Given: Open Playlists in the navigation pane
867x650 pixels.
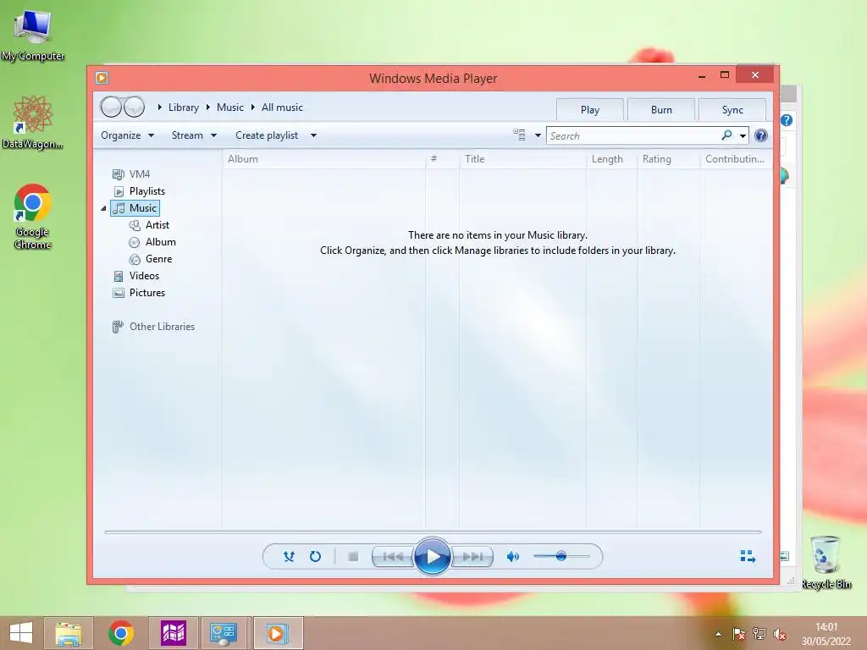Looking at the screenshot, I should [x=140, y=191].
